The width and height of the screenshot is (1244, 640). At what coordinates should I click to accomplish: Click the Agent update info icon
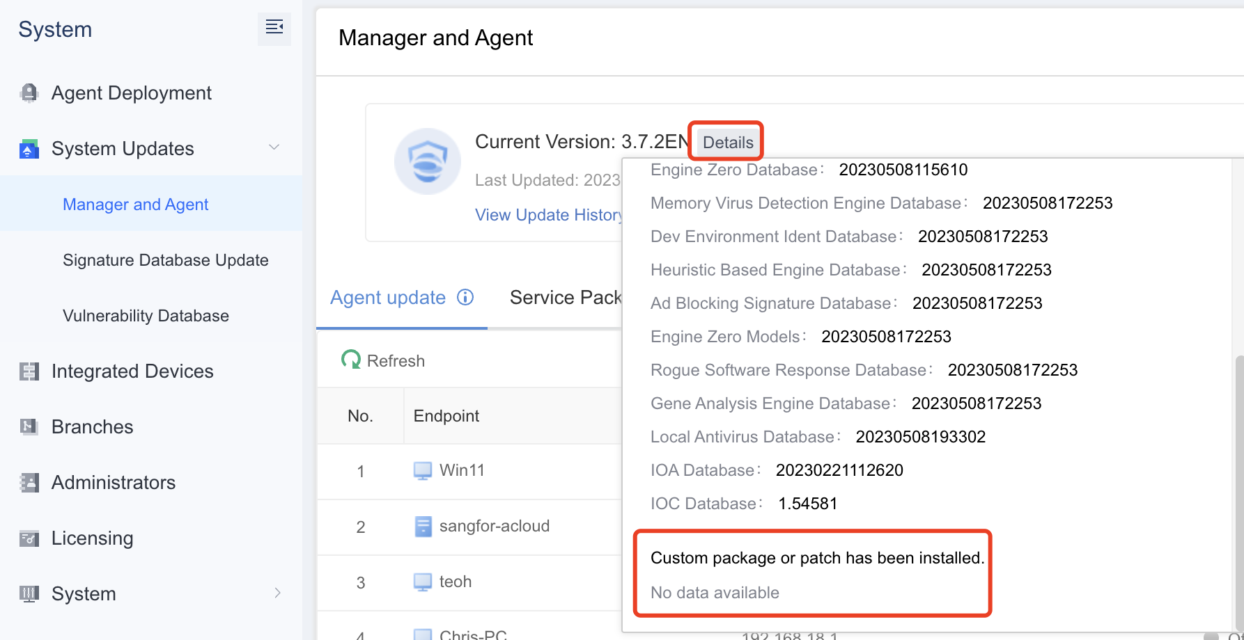[x=465, y=298]
